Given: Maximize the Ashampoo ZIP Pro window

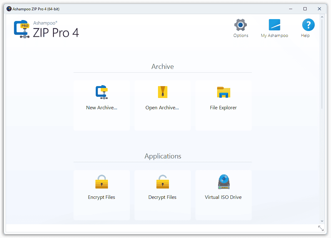Looking at the screenshot, I should 305,9.
